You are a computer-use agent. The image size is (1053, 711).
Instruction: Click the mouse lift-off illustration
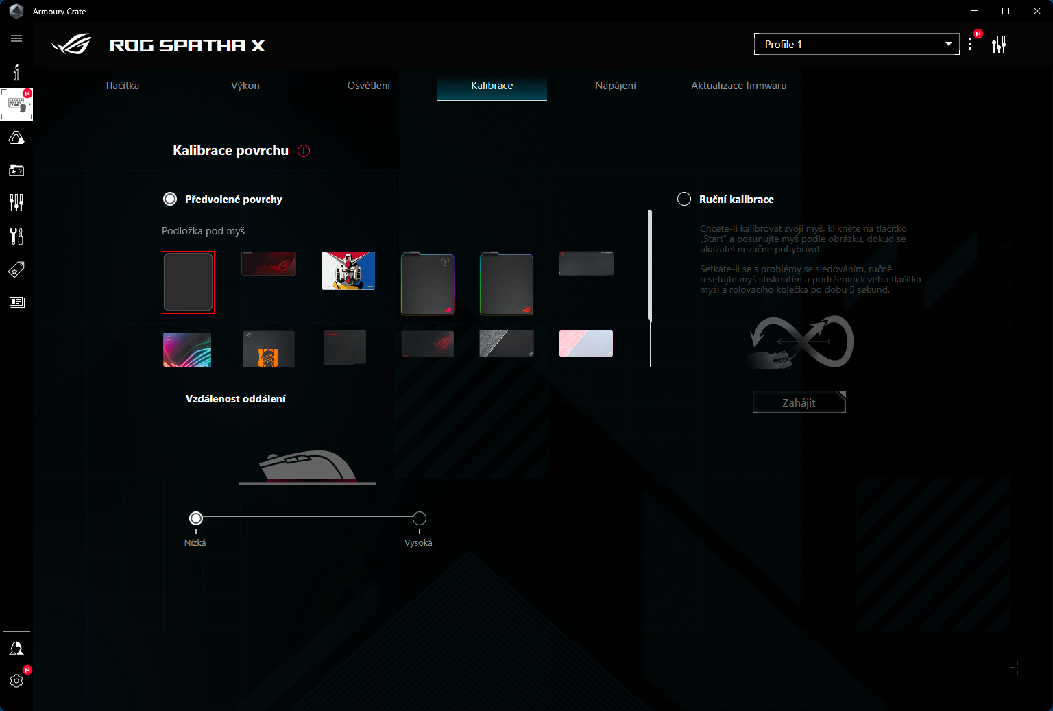[x=308, y=468]
